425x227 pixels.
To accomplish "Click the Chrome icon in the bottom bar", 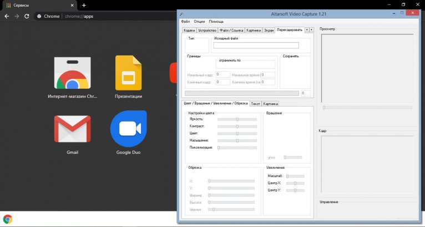I will point(8,219).
